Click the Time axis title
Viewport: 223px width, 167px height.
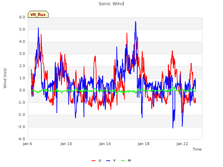click(197, 149)
